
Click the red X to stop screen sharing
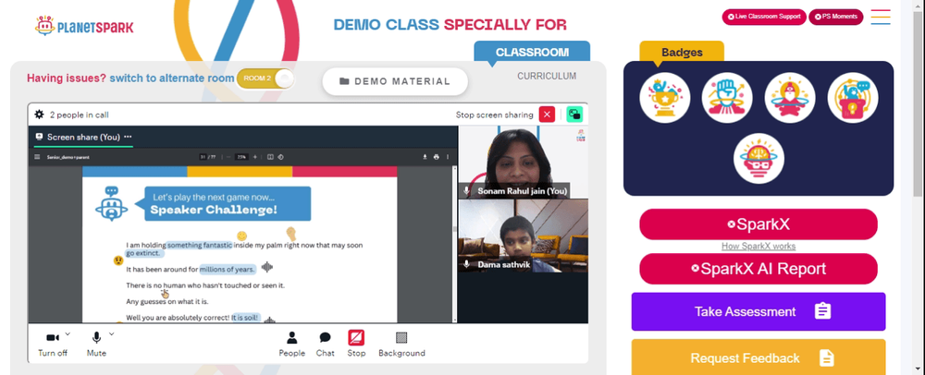coord(547,115)
